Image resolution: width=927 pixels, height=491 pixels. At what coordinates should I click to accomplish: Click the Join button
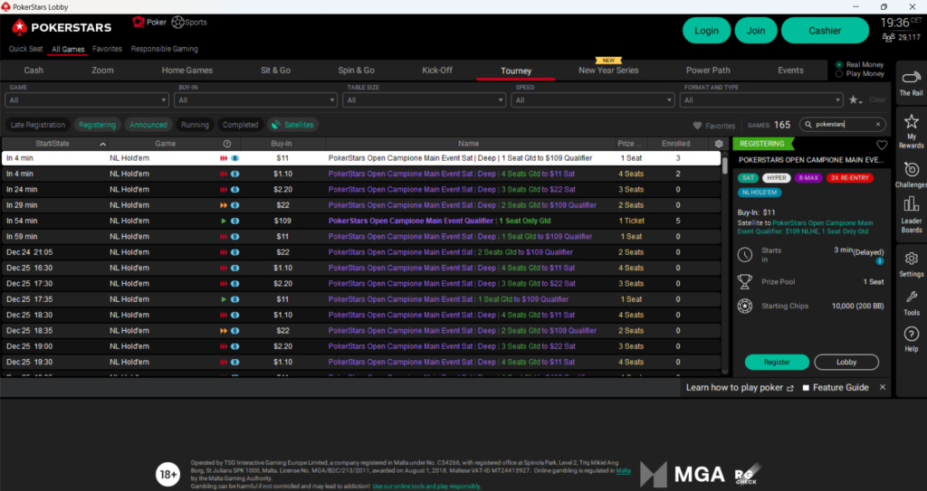tap(756, 31)
